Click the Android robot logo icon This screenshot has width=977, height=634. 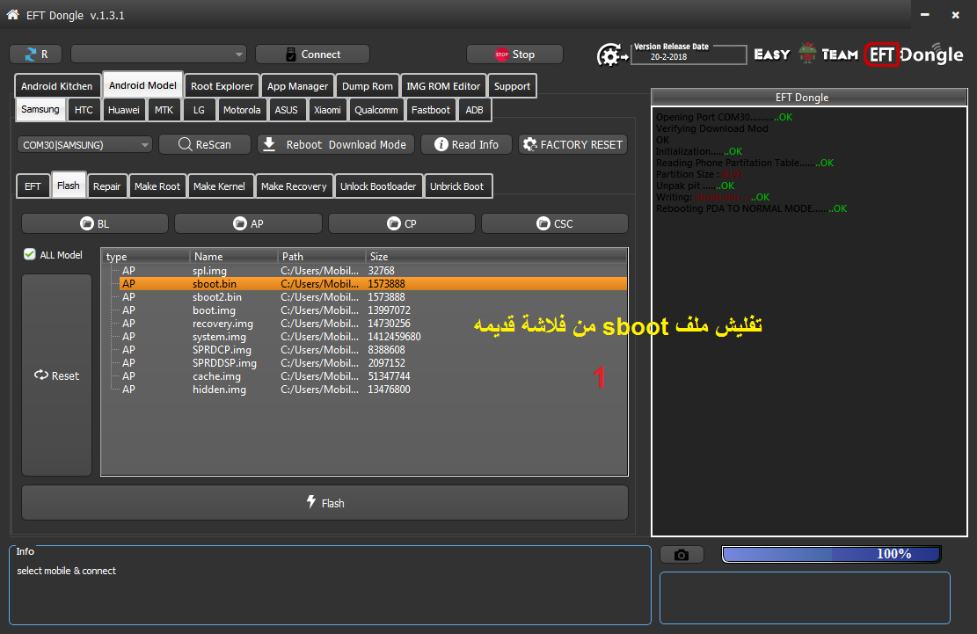[x=807, y=54]
